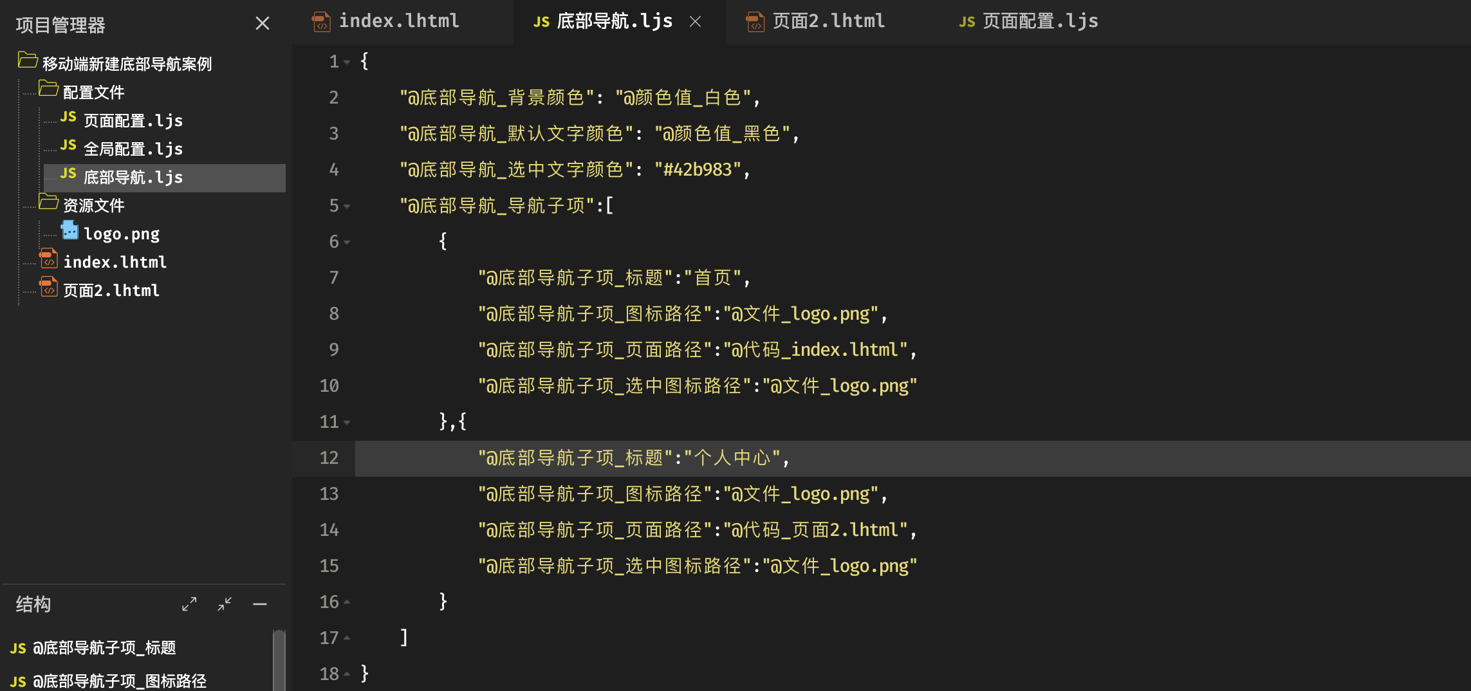
Task: Click the logo.png image file icon
Action: pos(69,230)
